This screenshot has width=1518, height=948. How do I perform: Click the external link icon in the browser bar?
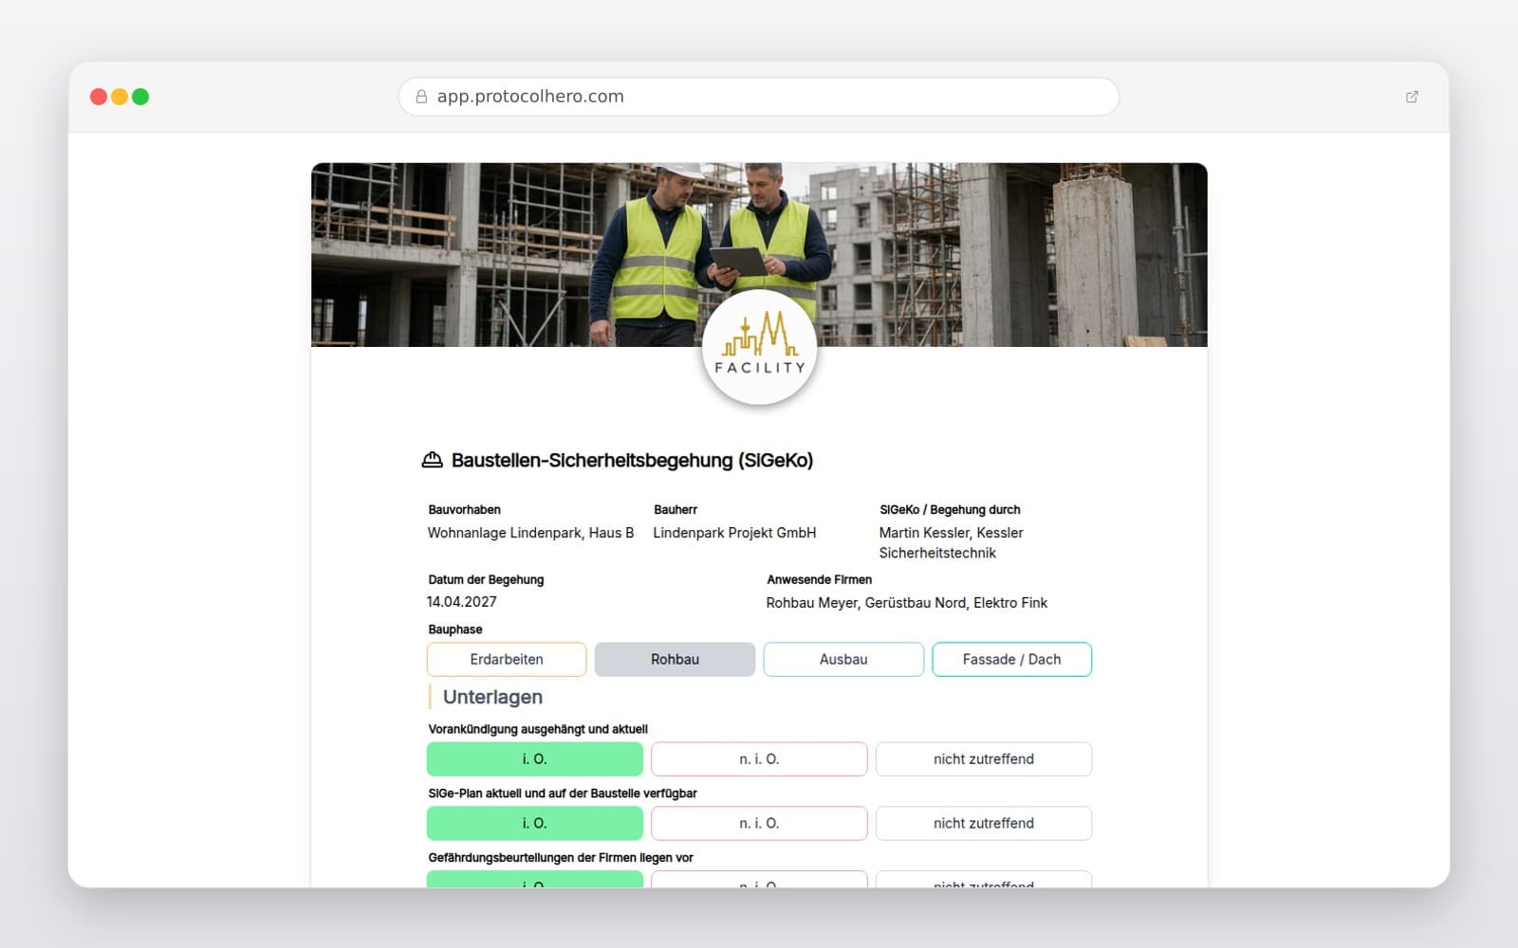[x=1412, y=97]
